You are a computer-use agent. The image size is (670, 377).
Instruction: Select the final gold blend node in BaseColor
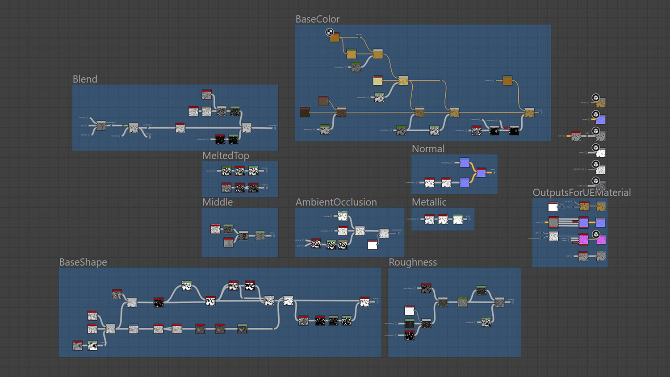[x=529, y=112]
